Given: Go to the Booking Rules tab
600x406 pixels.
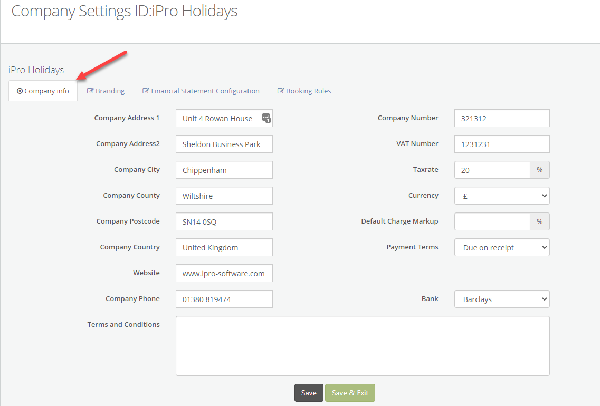Looking at the screenshot, I should 304,91.
